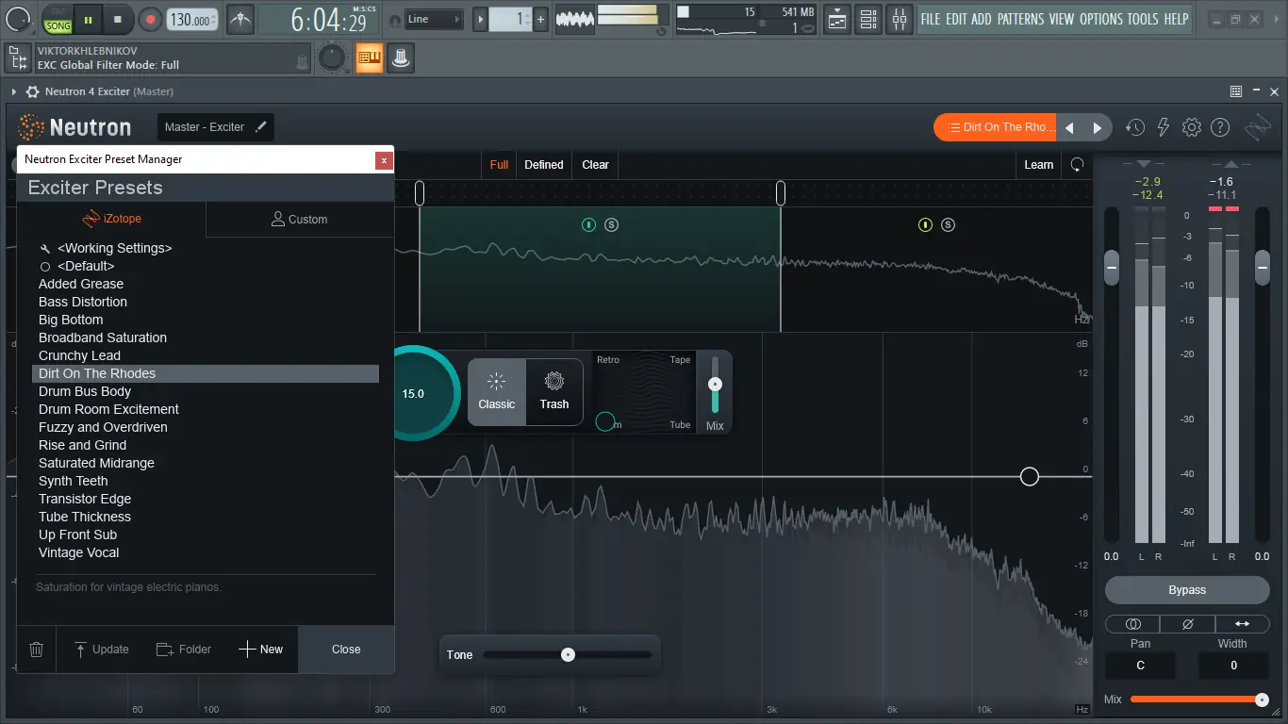Click the Pan value field
The image size is (1288, 724).
click(x=1140, y=666)
